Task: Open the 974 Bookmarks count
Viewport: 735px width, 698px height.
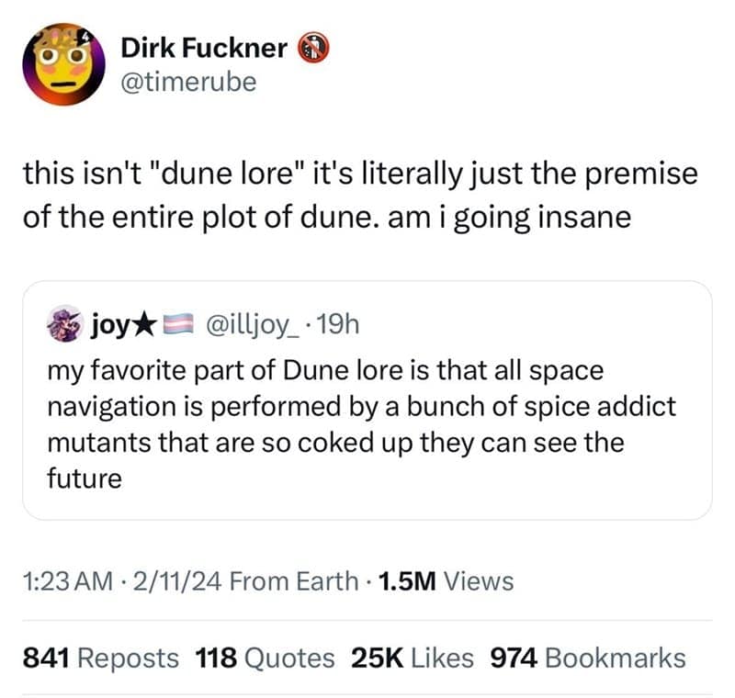Action: pos(588,658)
